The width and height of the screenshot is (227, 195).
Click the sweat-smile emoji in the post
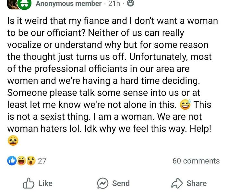pyautogui.click(x=185, y=105)
